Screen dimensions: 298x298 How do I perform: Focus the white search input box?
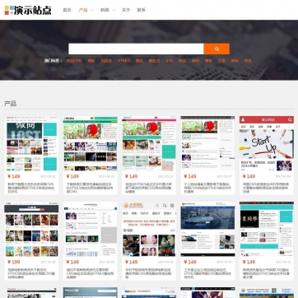[x=136, y=49]
